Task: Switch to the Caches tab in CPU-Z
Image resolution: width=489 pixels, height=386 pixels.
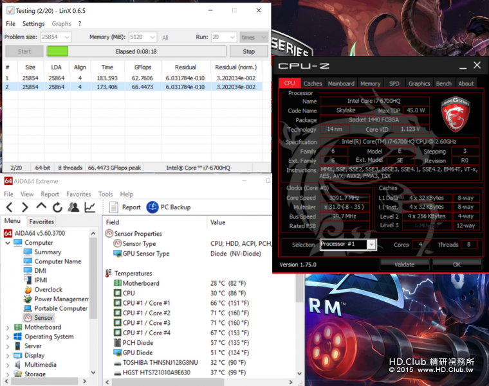Action: coord(313,83)
